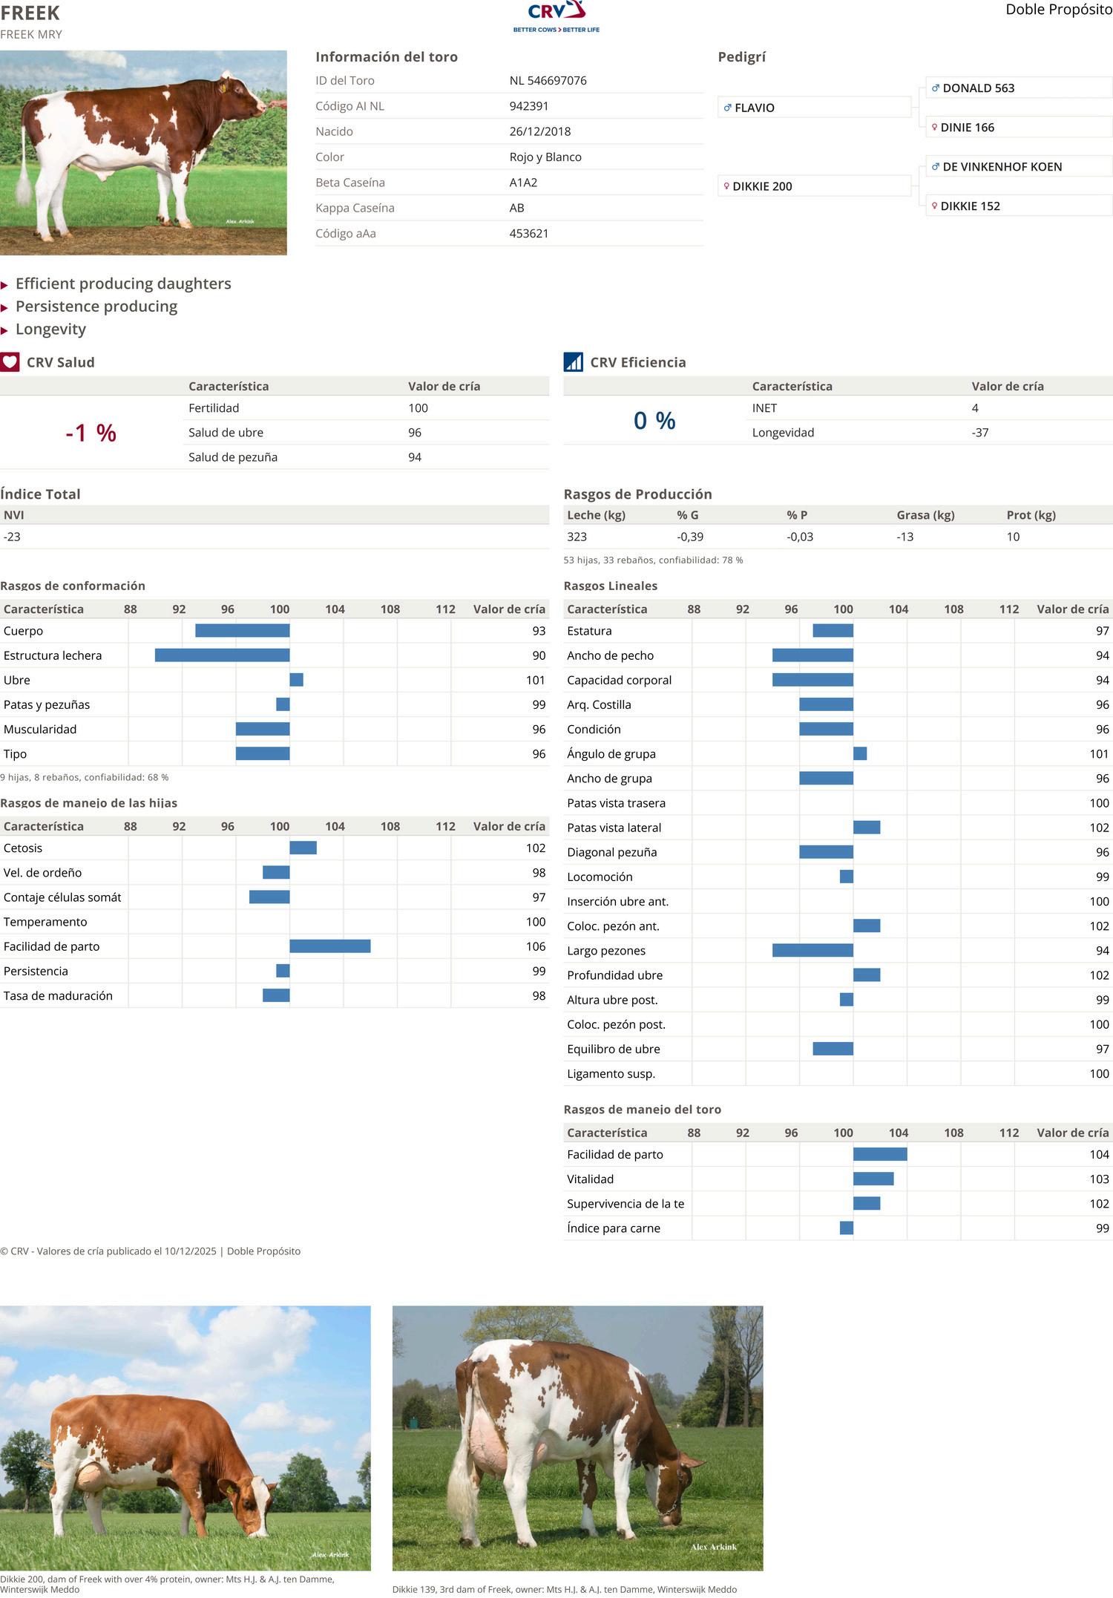Click the bull ID value NL 546697076
Viewport: 1113px width, 1598px height.
548,81
